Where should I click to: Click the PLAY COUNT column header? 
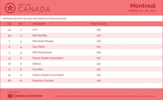tap(99, 24)
